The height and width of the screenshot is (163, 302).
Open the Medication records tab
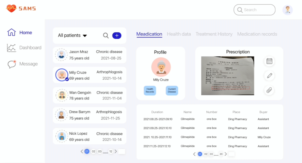(257, 34)
